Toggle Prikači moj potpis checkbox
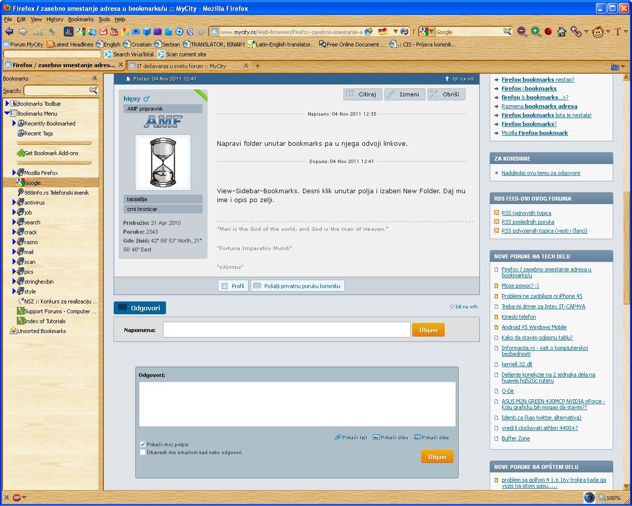 (143, 444)
